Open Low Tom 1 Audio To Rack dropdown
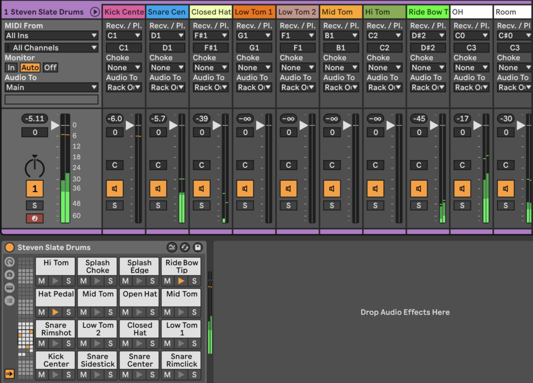 point(254,88)
